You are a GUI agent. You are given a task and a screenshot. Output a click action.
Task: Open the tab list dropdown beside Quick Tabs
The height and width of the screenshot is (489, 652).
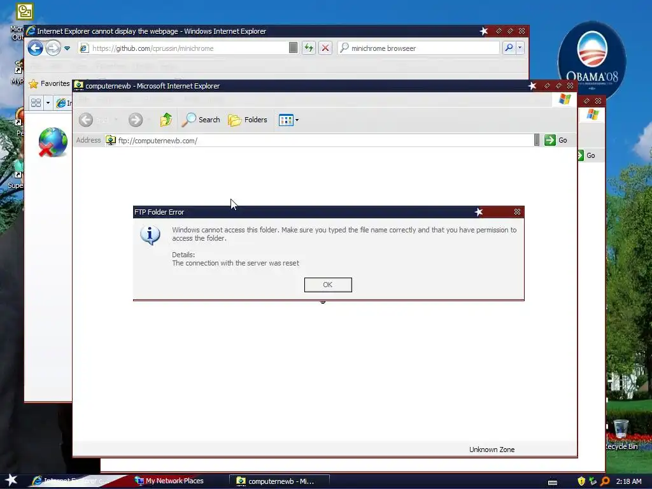48,103
